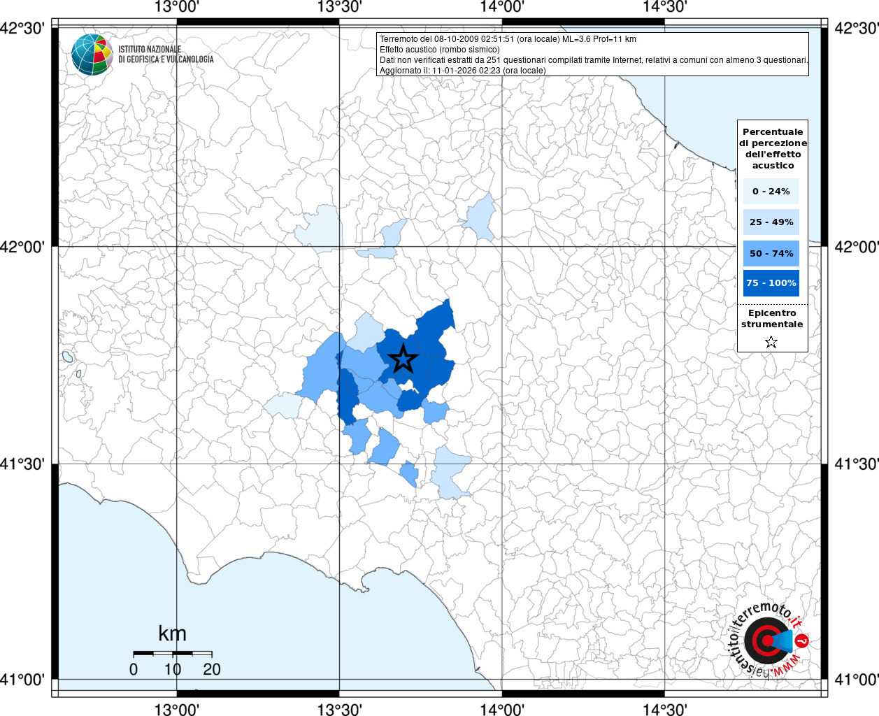
Task: Click left axis label 41°30'
Action: 22,464
